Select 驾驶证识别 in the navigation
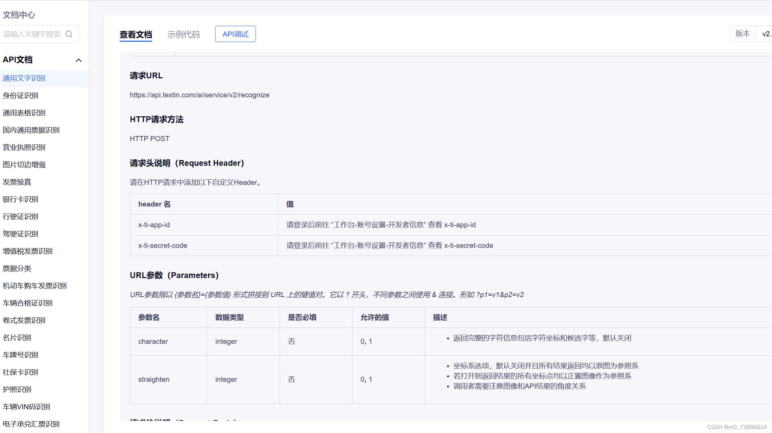 point(20,233)
